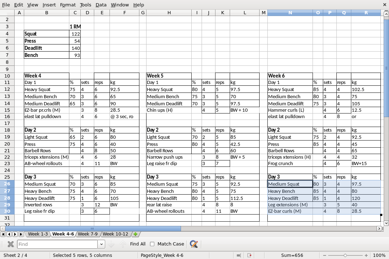389x259 pixels.
Task: Open the Data menu
Action: 101,5
